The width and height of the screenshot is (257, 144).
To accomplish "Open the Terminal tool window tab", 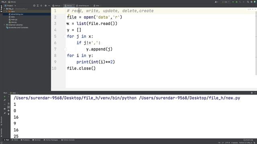I will 37,140.
